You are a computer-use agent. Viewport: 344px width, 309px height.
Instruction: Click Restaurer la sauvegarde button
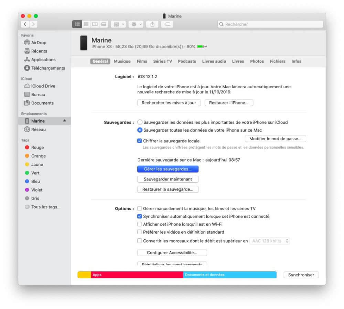[x=168, y=189]
